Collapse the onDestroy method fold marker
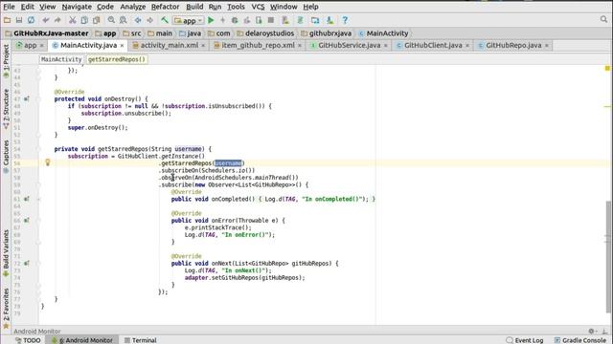The image size is (613, 344). [x=38, y=99]
